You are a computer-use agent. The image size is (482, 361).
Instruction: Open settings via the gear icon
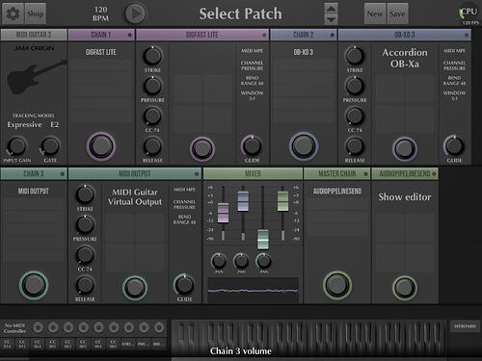point(13,13)
